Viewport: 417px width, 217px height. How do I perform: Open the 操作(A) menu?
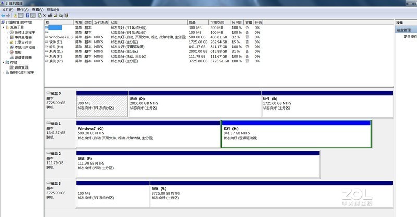(x=22, y=10)
